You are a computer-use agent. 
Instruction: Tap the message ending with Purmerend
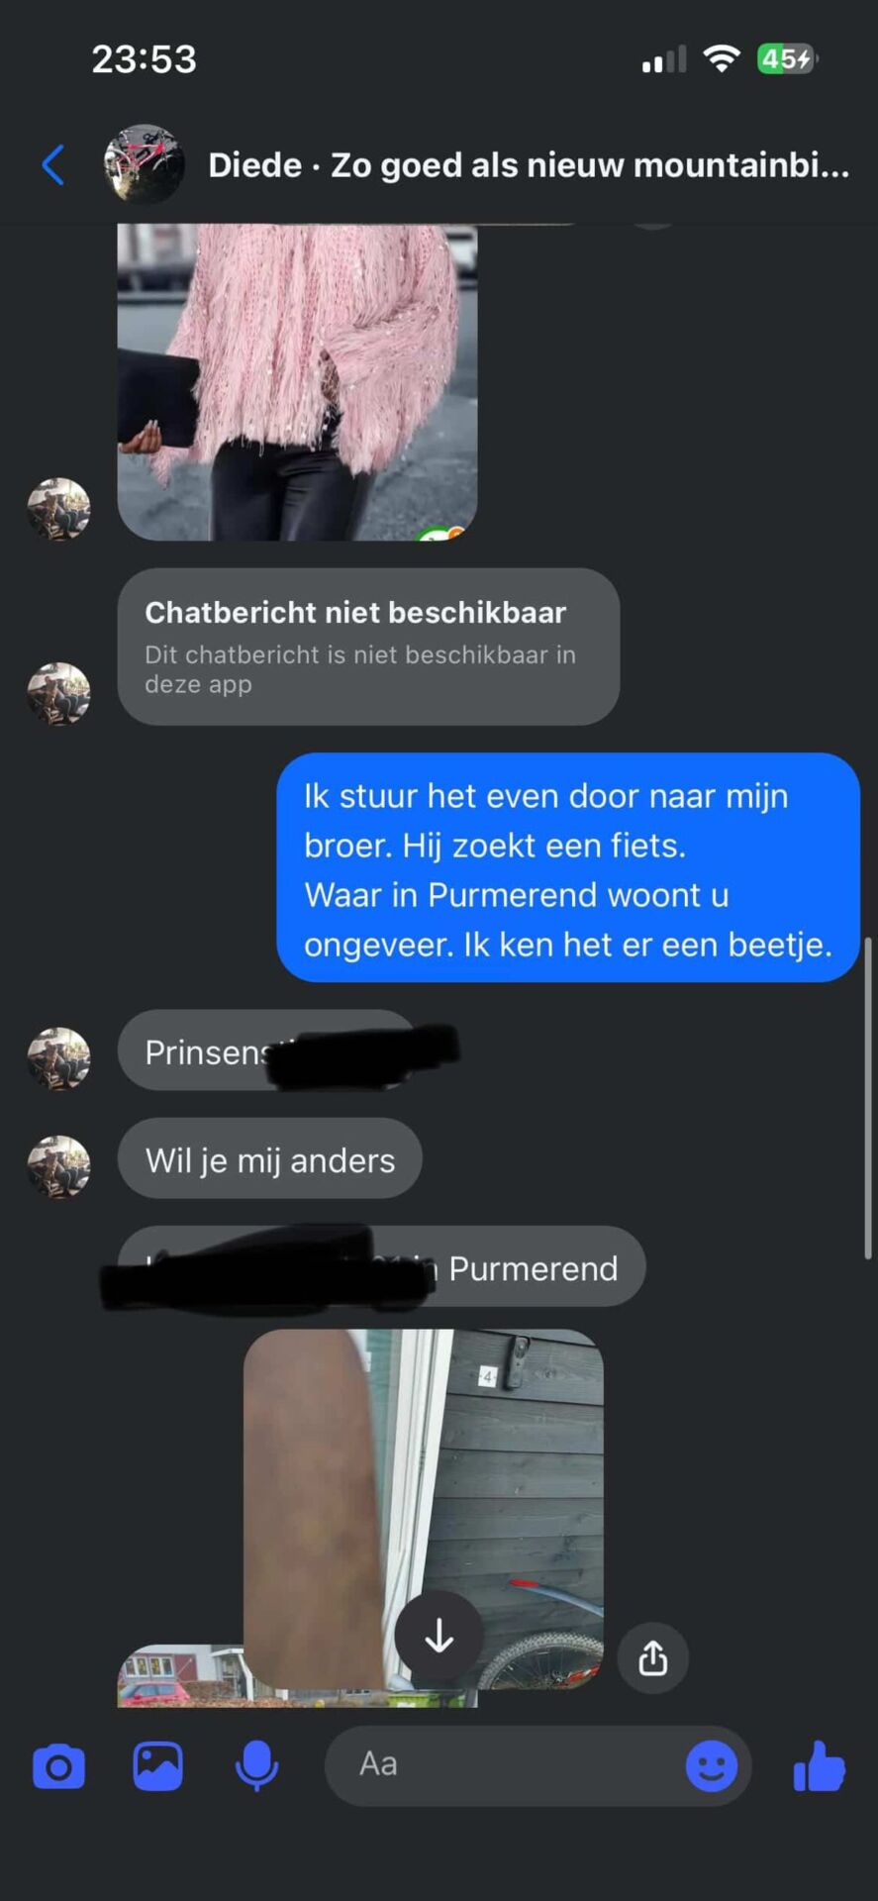(382, 1267)
